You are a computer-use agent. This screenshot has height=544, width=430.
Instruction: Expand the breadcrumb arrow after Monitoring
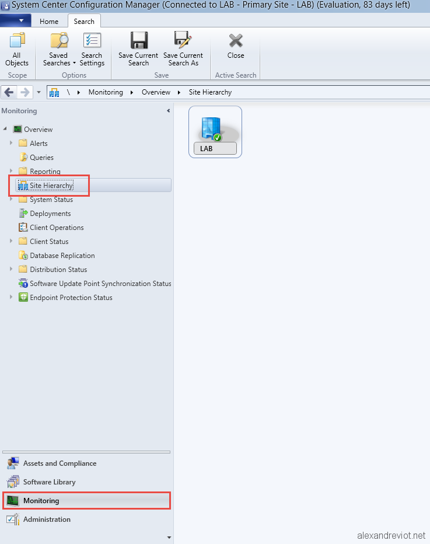click(x=132, y=92)
